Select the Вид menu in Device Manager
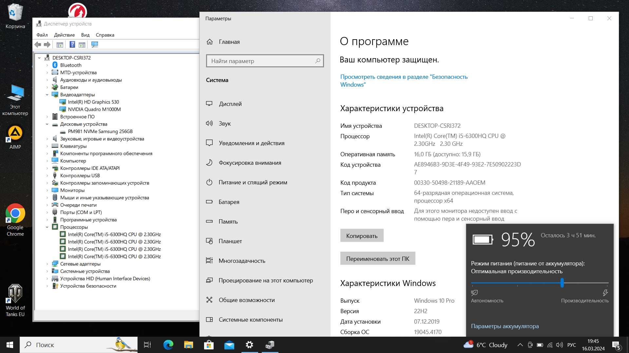This screenshot has height=353, width=629. (85, 34)
